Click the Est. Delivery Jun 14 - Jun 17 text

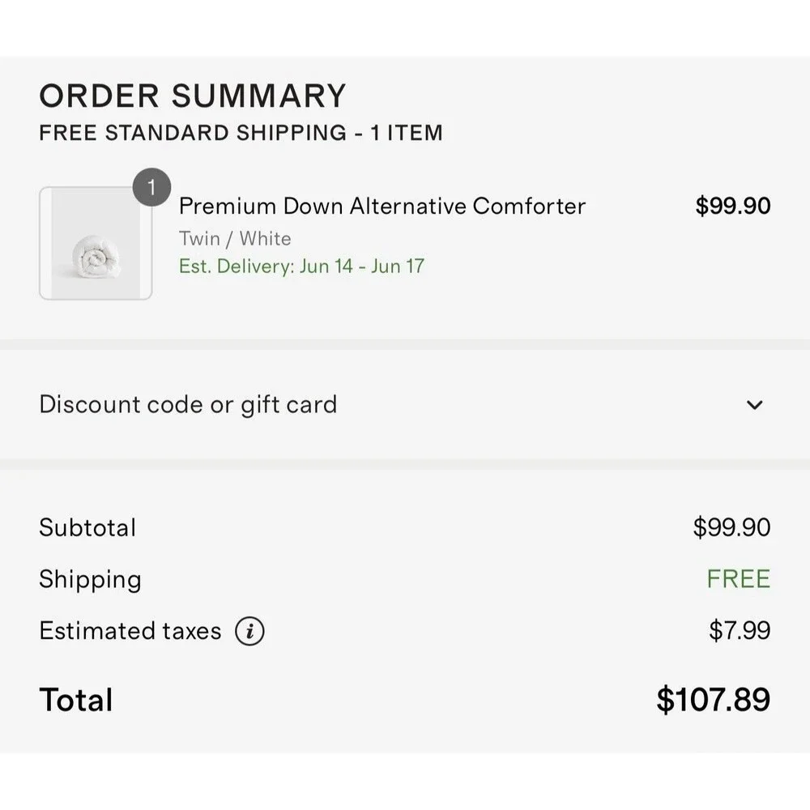click(301, 266)
